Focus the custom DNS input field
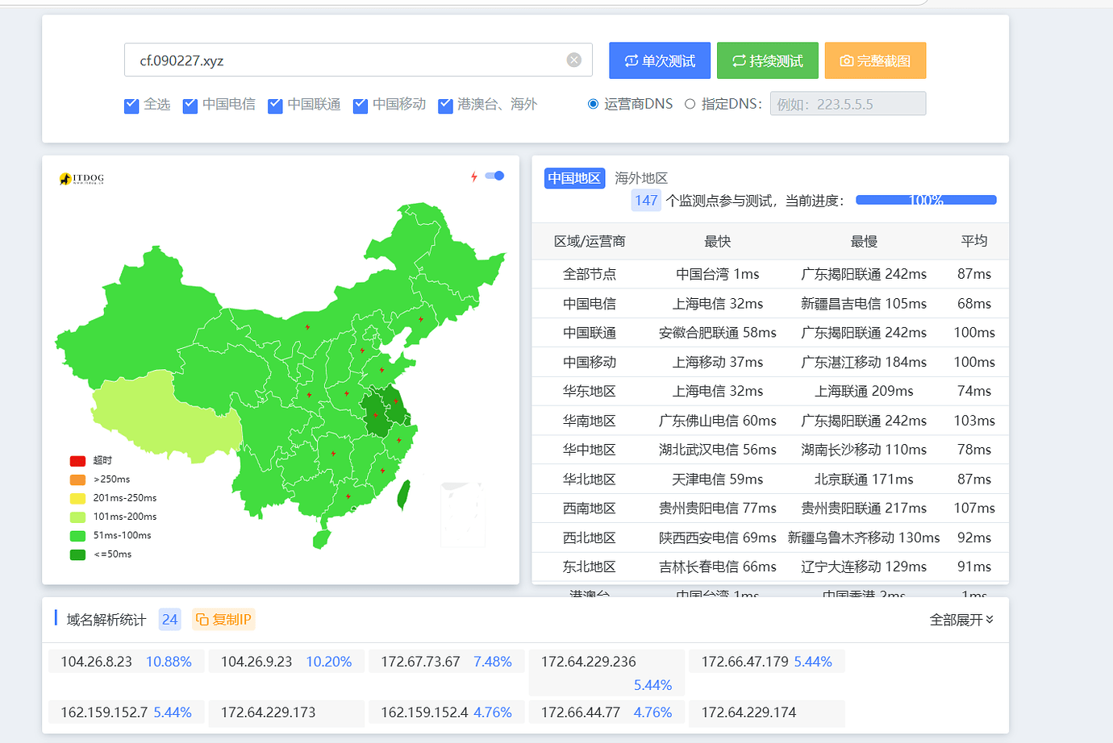 pyautogui.click(x=848, y=104)
